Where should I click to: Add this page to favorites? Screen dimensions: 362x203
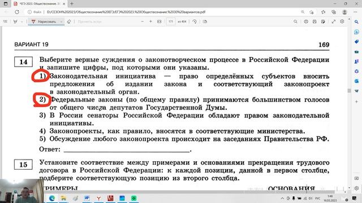click(312, 12)
